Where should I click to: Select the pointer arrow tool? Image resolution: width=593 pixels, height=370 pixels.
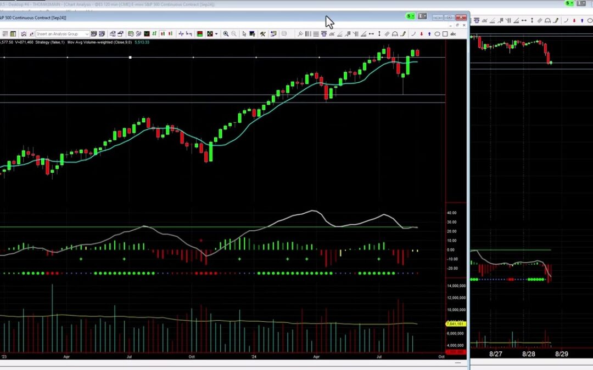[244, 34]
